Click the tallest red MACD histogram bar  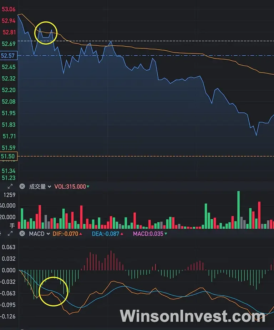pyautogui.click(x=111, y=260)
